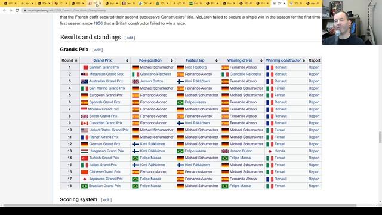Click the Japanese flag icon in round 17
Viewport: 382px width, 215px height.
coord(85,179)
